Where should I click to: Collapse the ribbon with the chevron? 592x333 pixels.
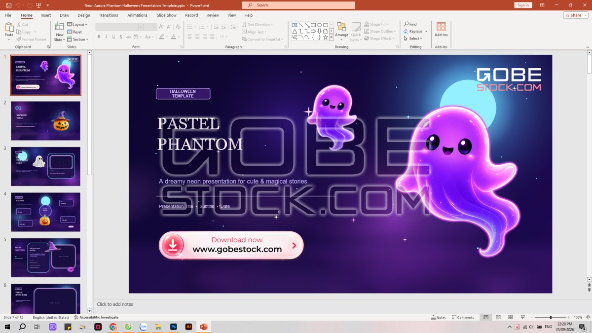588,47
